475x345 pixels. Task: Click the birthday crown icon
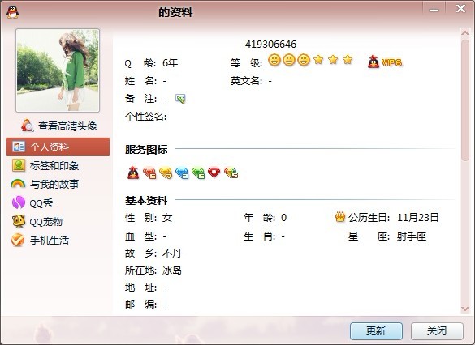[340, 217]
